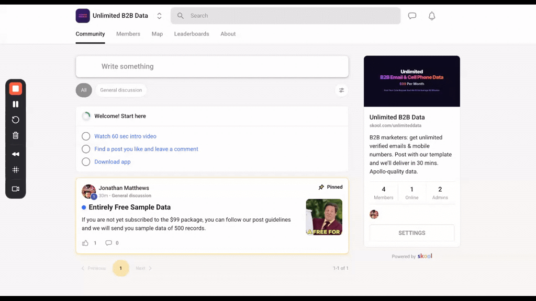
Task: Switch to the Community tab
Action: (90, 34)
